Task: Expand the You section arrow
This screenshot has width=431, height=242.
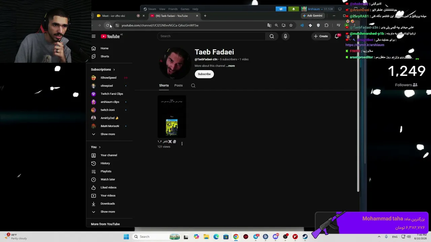Action: tap(100, 147)
